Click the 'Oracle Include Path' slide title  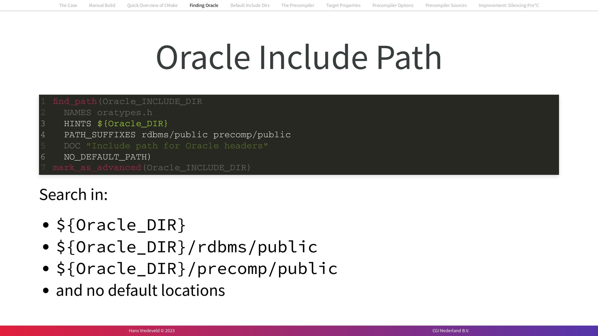point(299,57)
